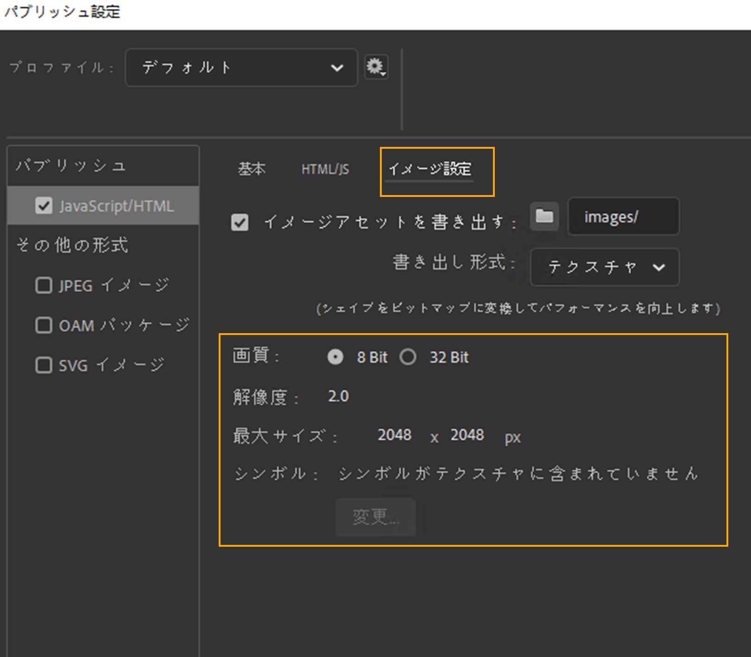The height and width of the screenshot is (657, 751).
Task: Click the 解像度 value 2.0 to edit it
Action: click(338, 396)
